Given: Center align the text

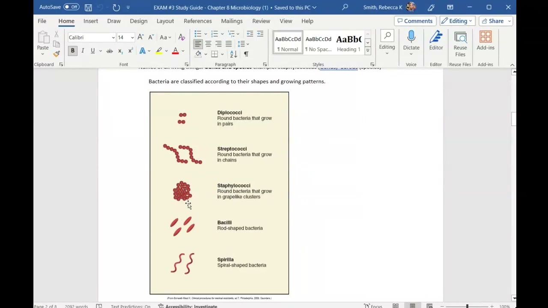Looking at the screenshot, I should pos(208,44).
